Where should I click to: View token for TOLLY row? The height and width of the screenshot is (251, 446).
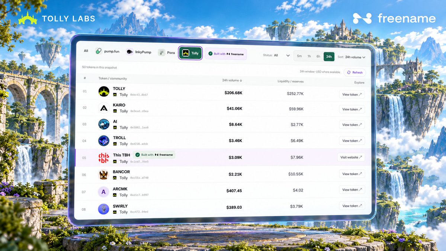pyautogui.click(x=352, y=94)
